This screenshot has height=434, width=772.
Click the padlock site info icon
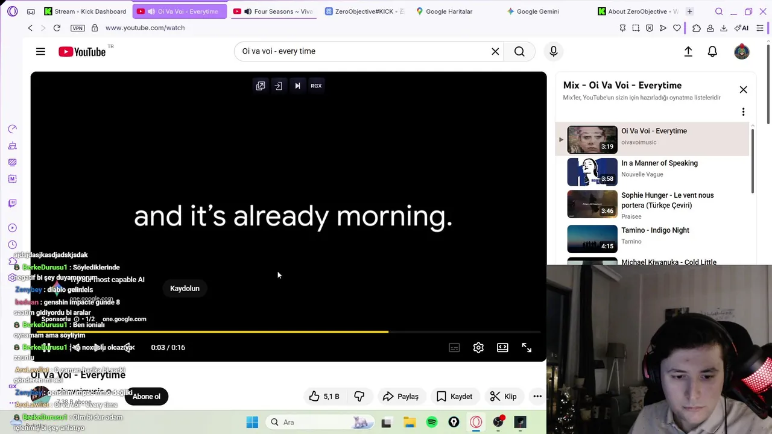[x=95, y=28]
